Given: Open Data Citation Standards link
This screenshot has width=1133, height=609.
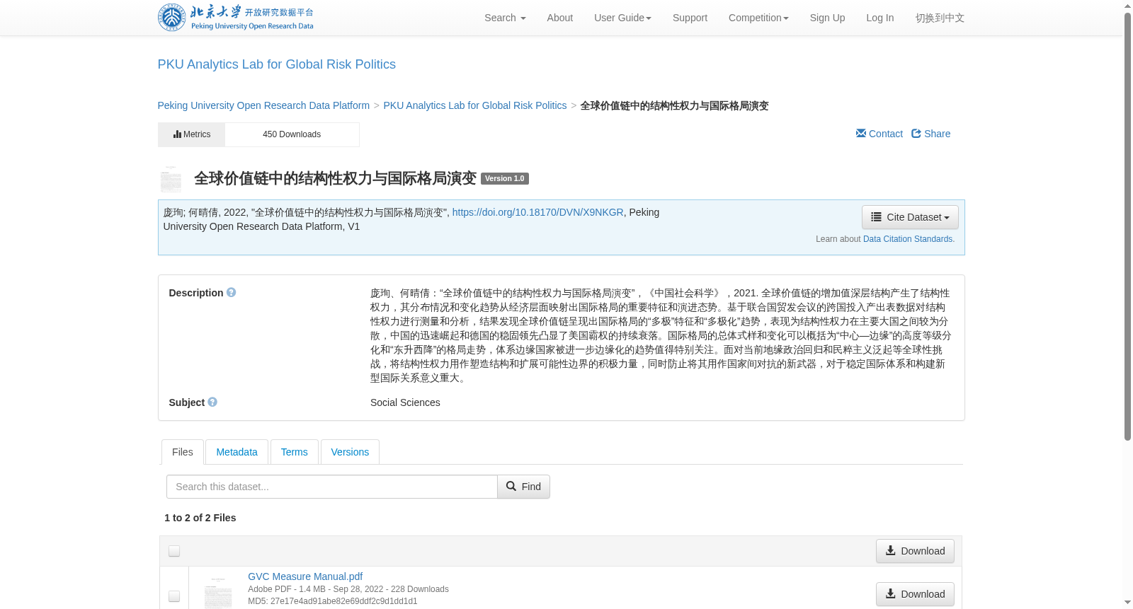Looking at the screenshot, I should [x=909, y=239].
